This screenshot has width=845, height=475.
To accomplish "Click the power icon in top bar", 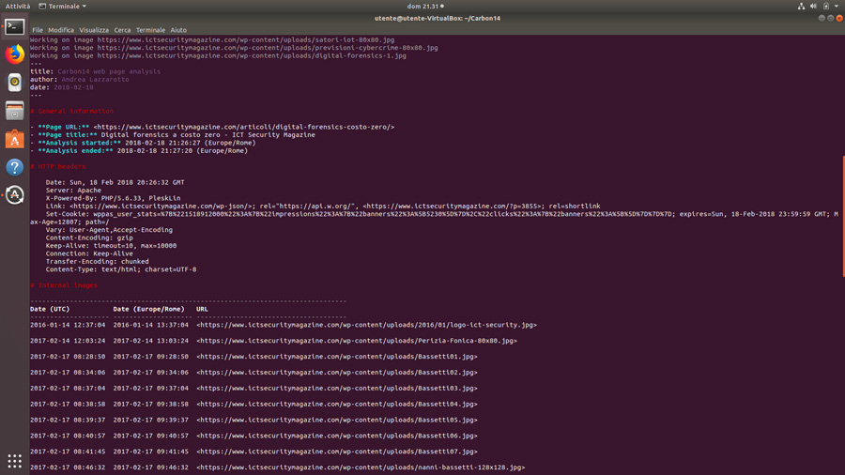I will point(826,6).
